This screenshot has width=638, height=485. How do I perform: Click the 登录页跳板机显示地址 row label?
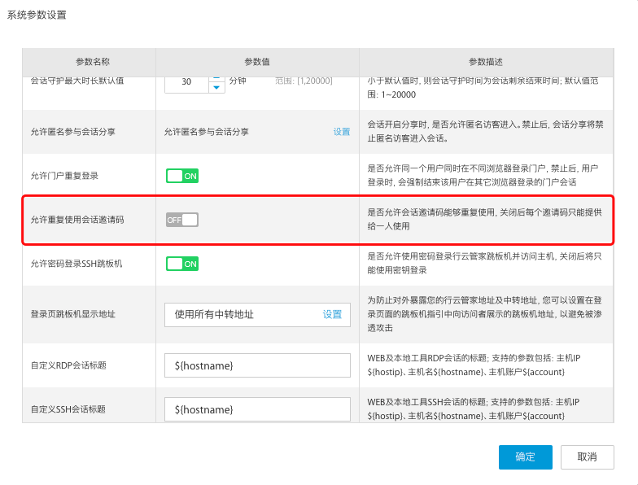click(x=72, y=314)
